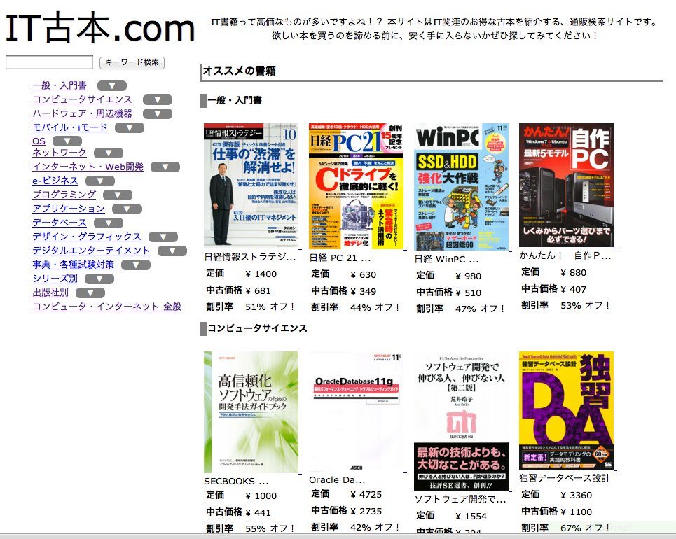Viewport: 676px width, 539px height.
Task: Open the 独習データベース設計 book cover
Action: click(566, 410)
